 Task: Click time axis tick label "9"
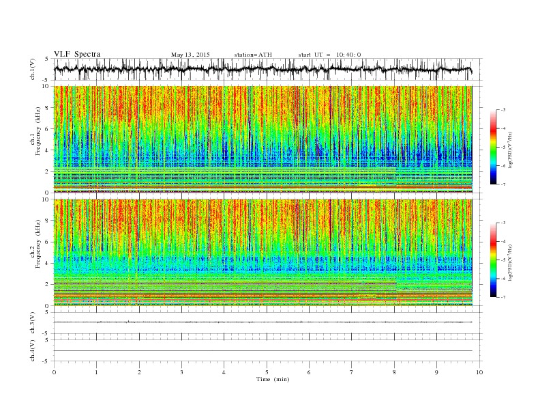[x=436, y=372]
